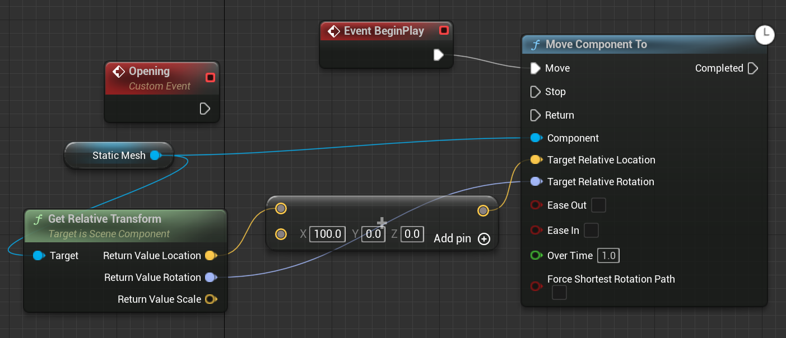Screen dimensions: 786x338
Task: Click the Stop execution input pin
Action: [x=535, y=92]
